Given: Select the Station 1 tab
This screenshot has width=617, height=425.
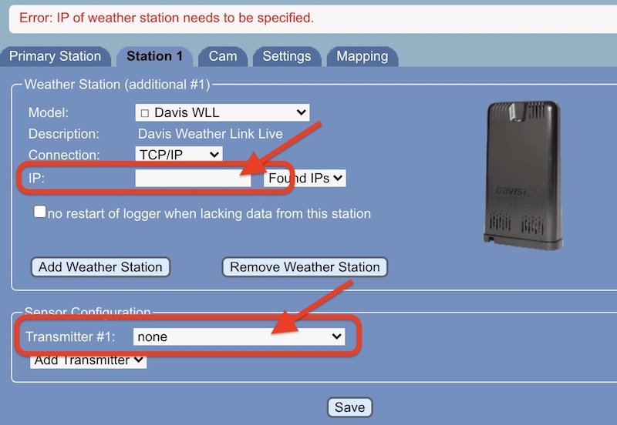Looking at the screenshot, I should pos(154,56).
